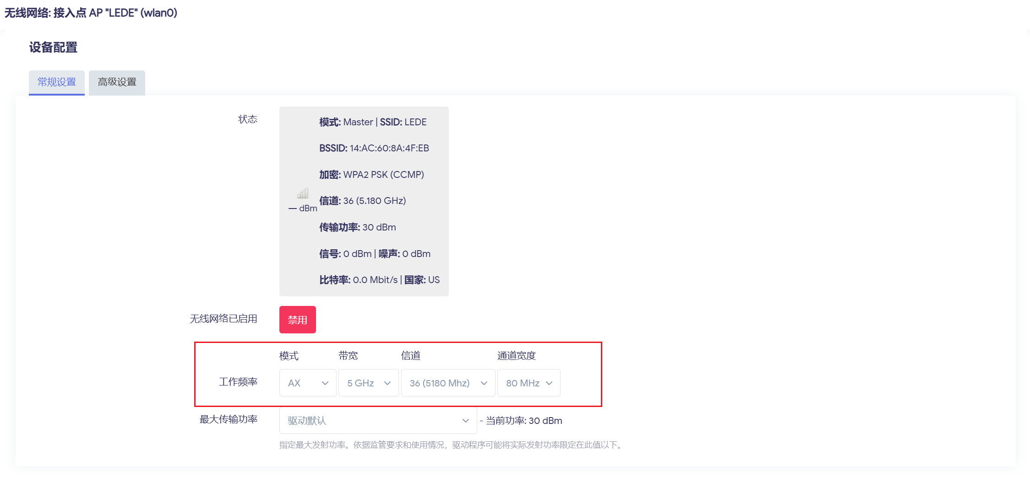The width and height of the screenshot is (1030, 482).
Task: Click the 加密 WPA2 PSK status line
Action: click(x=371, y=175)
